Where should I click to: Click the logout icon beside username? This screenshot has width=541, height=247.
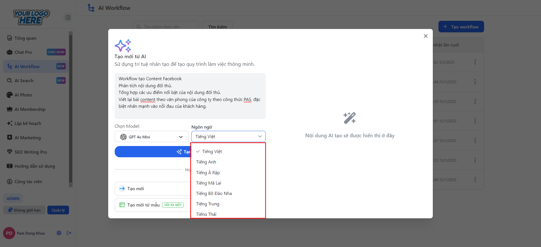click(69, 233)
